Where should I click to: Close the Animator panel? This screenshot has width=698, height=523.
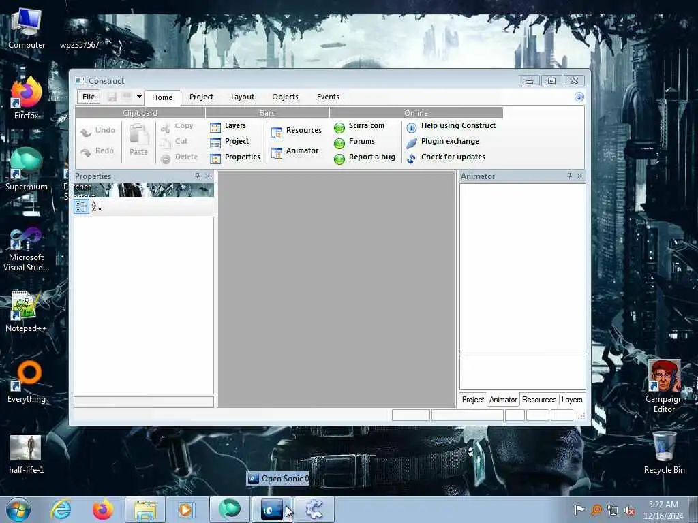(579, 176)
